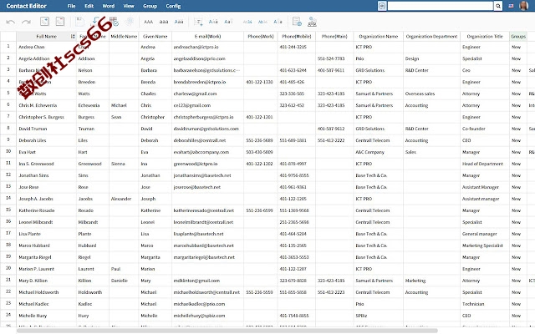Open the Group menu
Screen dimensions: 535x334
[x=150, y=6]
